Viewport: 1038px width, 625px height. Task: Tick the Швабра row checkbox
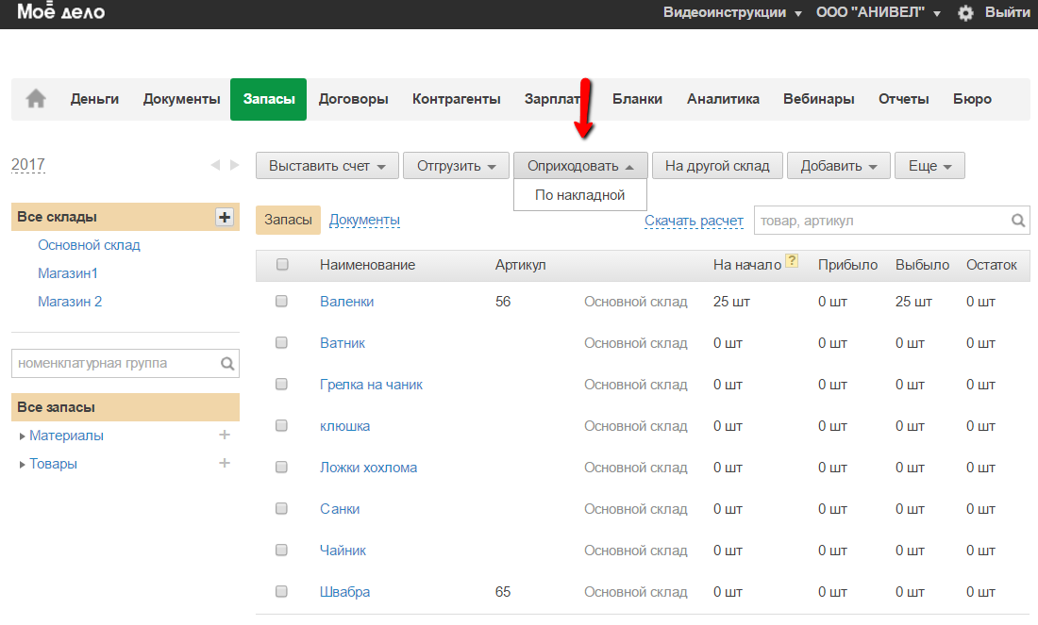click(281, 592)
